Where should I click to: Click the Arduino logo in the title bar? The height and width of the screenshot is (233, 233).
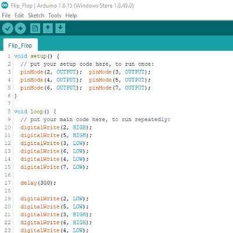coord(5,5)
